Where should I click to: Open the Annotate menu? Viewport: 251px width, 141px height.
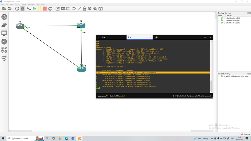pos(31,4)
